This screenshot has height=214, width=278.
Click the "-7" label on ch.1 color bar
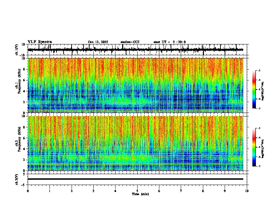point(259,109)
